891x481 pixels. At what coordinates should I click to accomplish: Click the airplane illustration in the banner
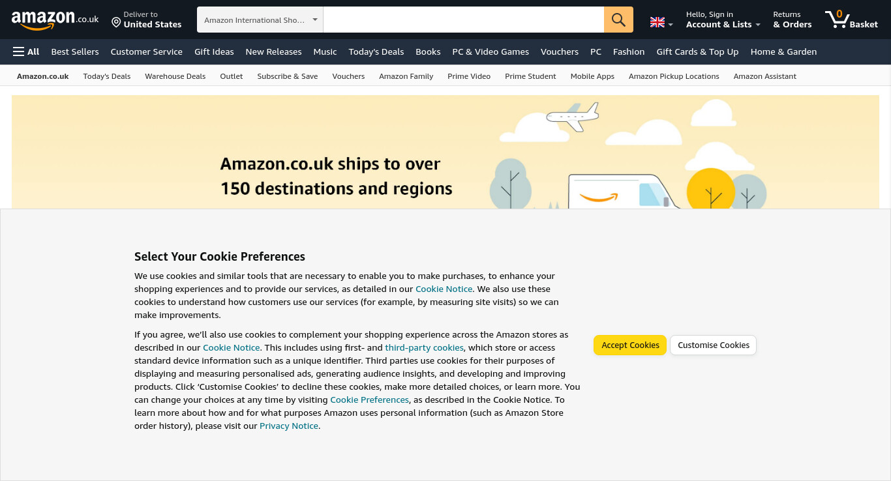(573, 117)
